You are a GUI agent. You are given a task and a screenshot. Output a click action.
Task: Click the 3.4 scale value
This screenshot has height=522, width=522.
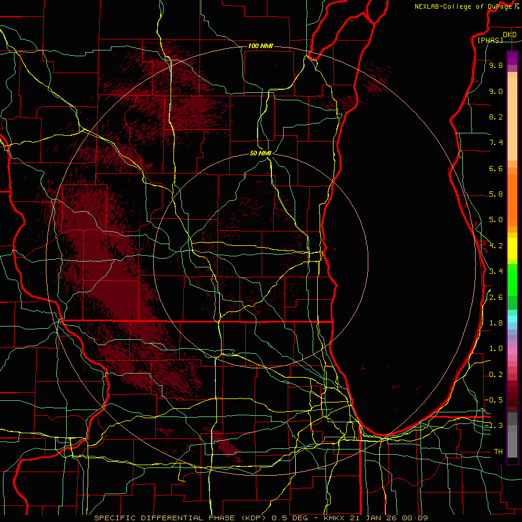tap(496, 271)
